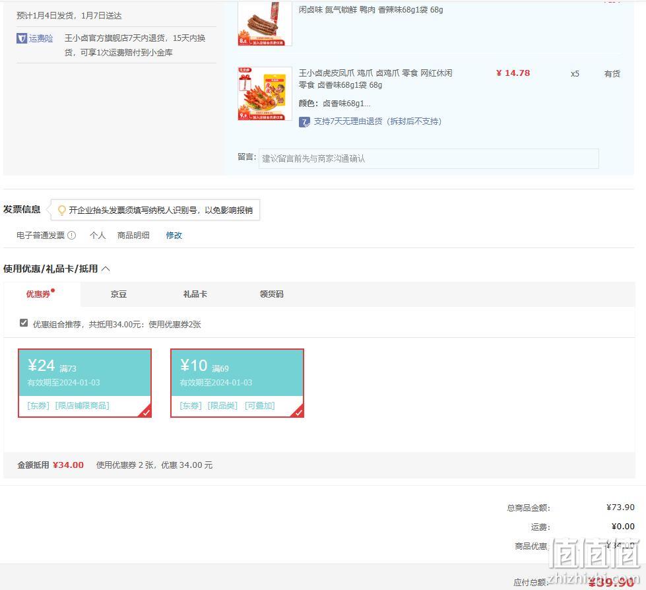Click the 发票信息 heading
Image resolution: width=646 pixels, height=590 pixels.
point(22,209)
